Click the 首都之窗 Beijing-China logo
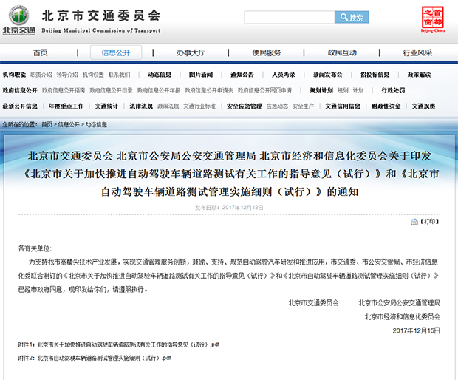This screenshot has width=458, height=380. [x=434, y=18]
